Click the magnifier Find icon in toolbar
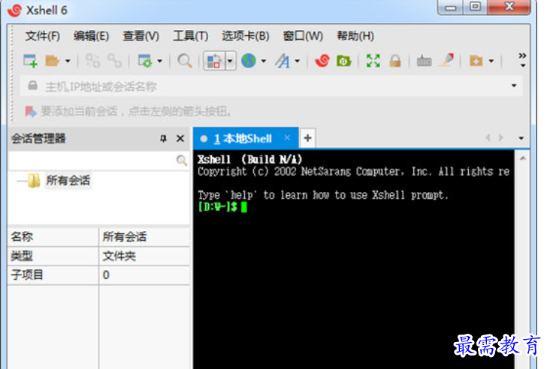The image size is (547, 369). click(x=185, y=61)
